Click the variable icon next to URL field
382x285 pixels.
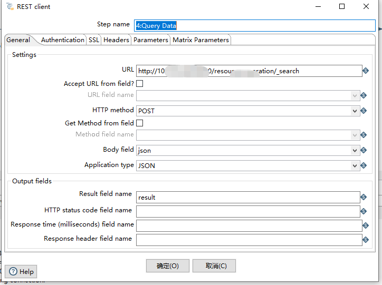[366, 71]
